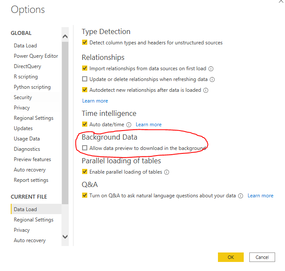Select Global Auto recovery settings
Screen dimensions: 285x271
click(30, 170)
